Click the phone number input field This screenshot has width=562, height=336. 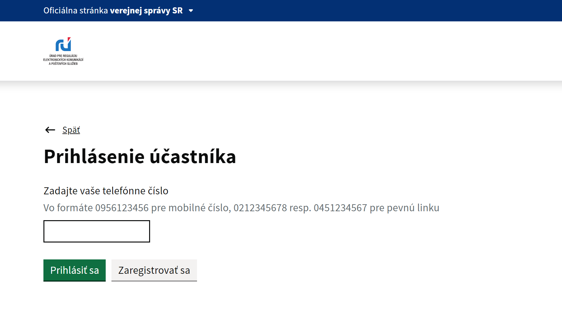click(96, 231)
